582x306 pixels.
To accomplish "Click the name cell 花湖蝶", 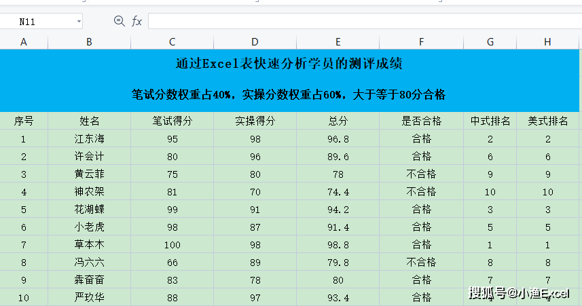I will tap(89, 209).
